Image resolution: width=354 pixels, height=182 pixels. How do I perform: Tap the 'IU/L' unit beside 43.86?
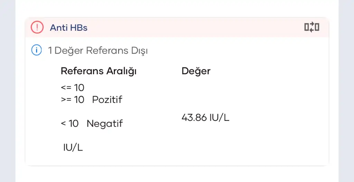coord(220,118)
